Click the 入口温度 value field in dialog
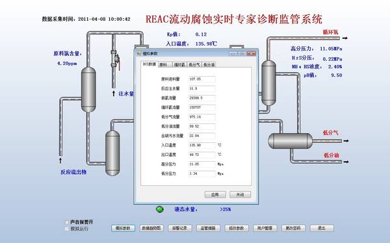390x243 pixels. coord(201,146)
